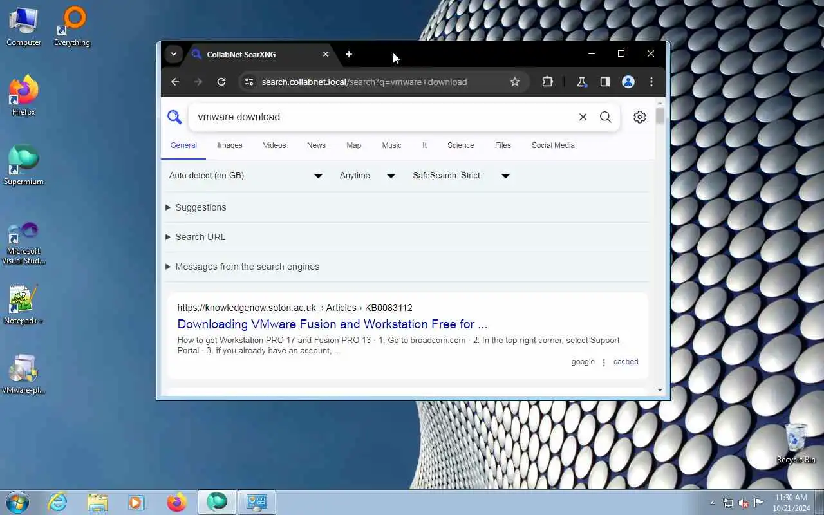Open the browser three-dot menu

pos(651,82)
